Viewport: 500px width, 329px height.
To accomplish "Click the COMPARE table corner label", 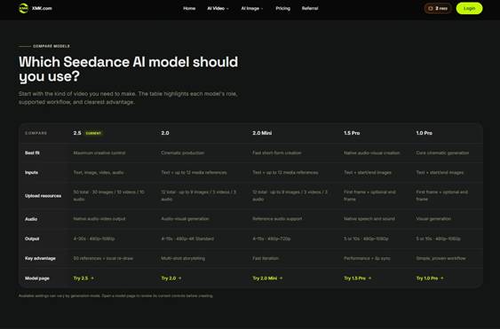I will [36, 133].
